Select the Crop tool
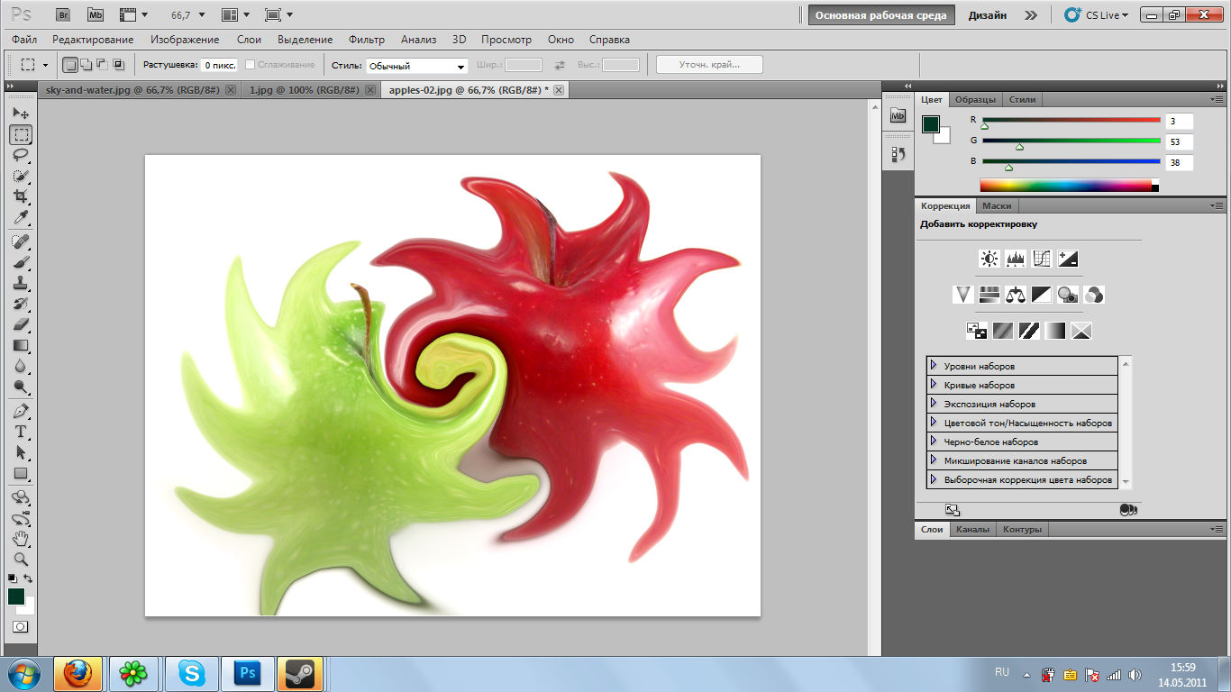Viewport: 1231px width, 692px height. [x=21, y=196]
